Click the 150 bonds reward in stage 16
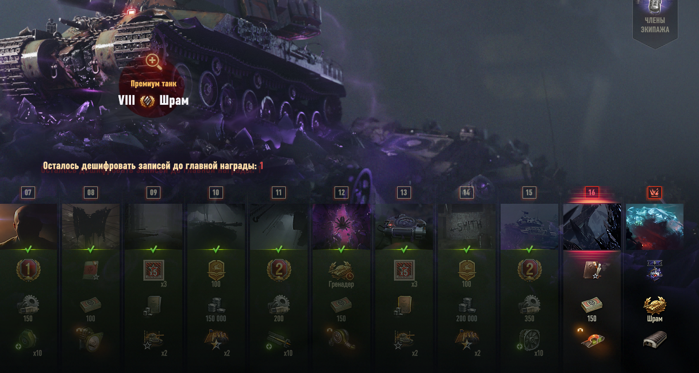699x373 pixels. [592, 305]
